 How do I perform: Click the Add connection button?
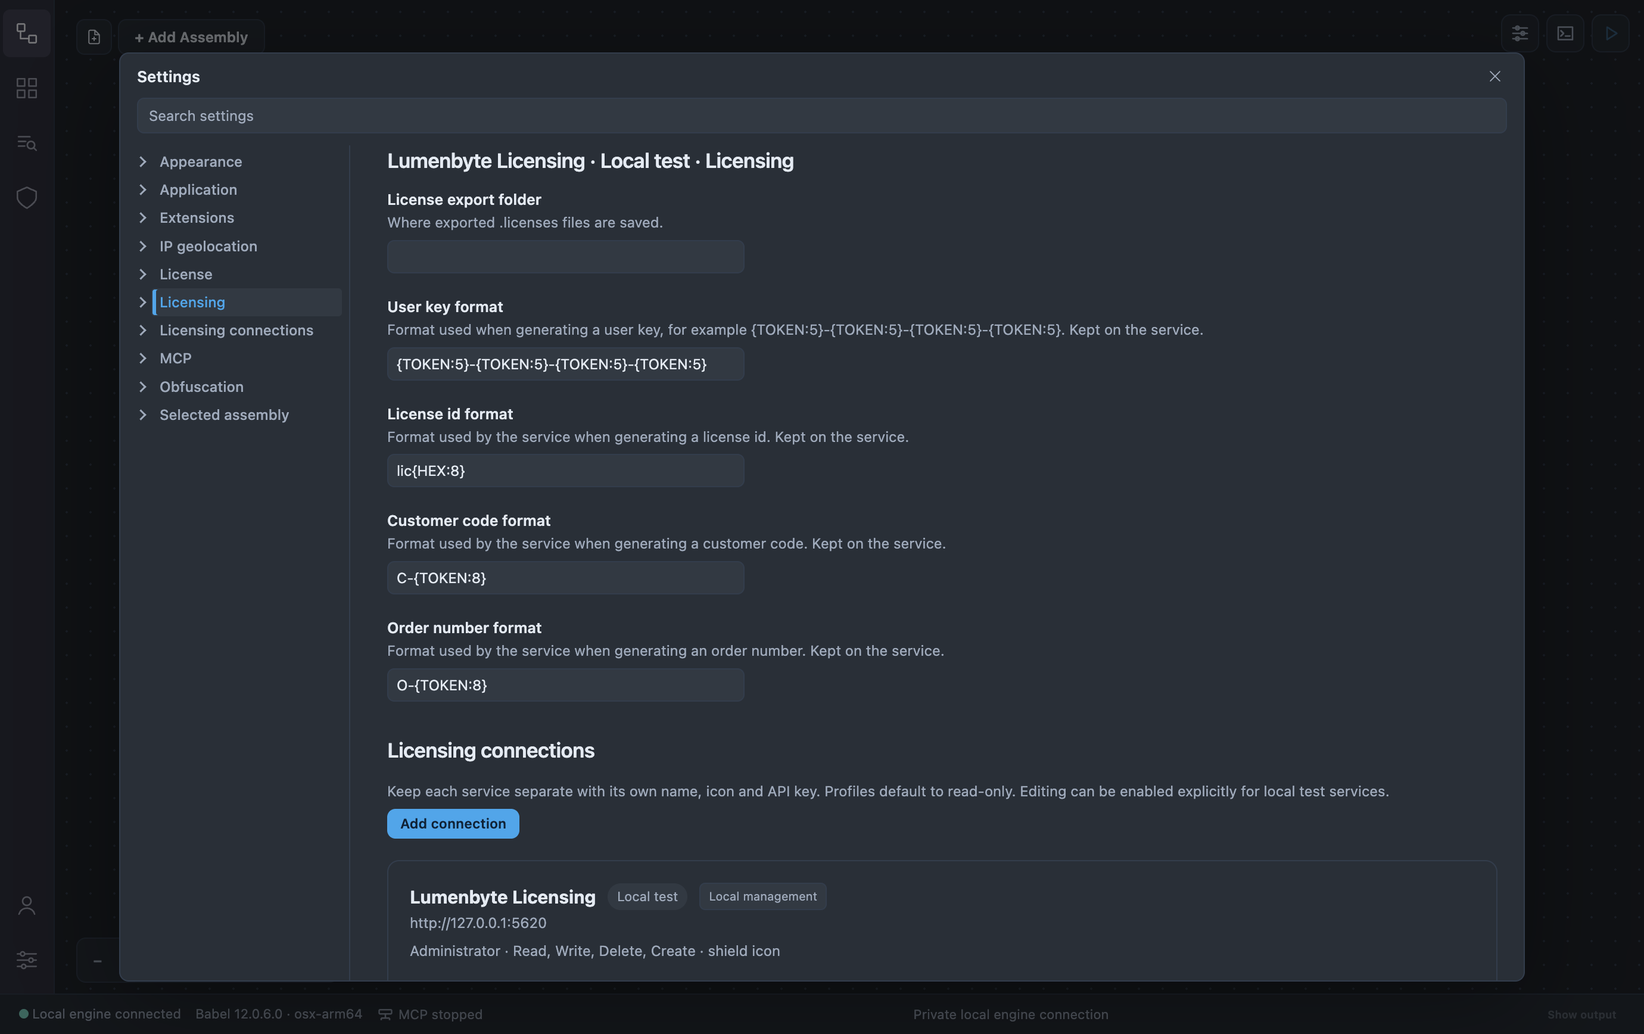453,824
